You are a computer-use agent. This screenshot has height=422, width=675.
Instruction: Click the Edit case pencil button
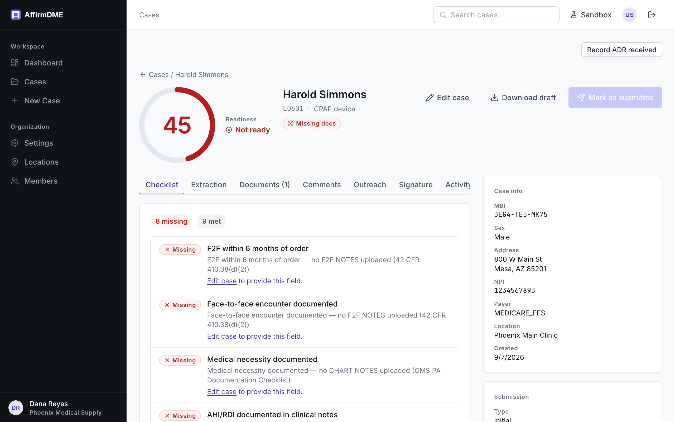tap(447, 98)
